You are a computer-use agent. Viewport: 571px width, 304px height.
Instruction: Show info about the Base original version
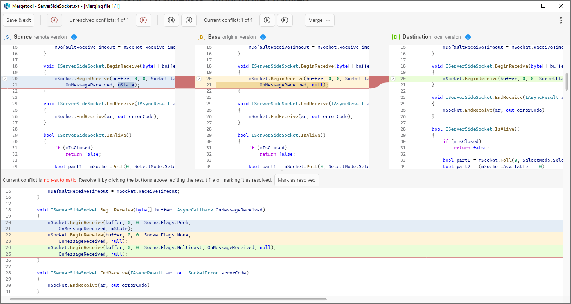click(x=263, y=37)
